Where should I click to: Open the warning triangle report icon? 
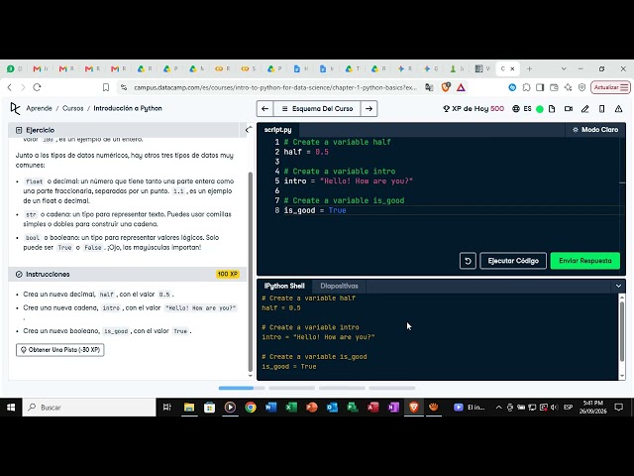click(618, 108)
